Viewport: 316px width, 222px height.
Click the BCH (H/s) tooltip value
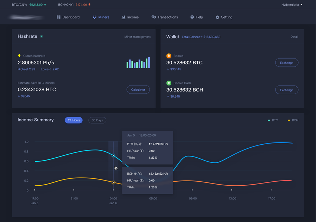tap(158, 174)
